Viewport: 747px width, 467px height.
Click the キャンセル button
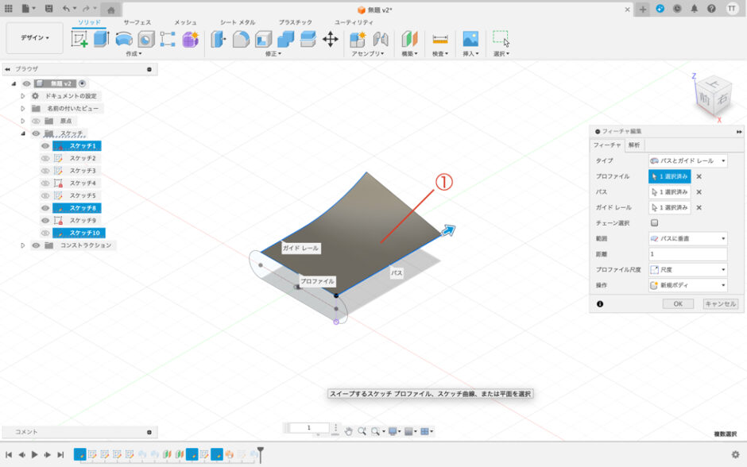click(720, 303)
